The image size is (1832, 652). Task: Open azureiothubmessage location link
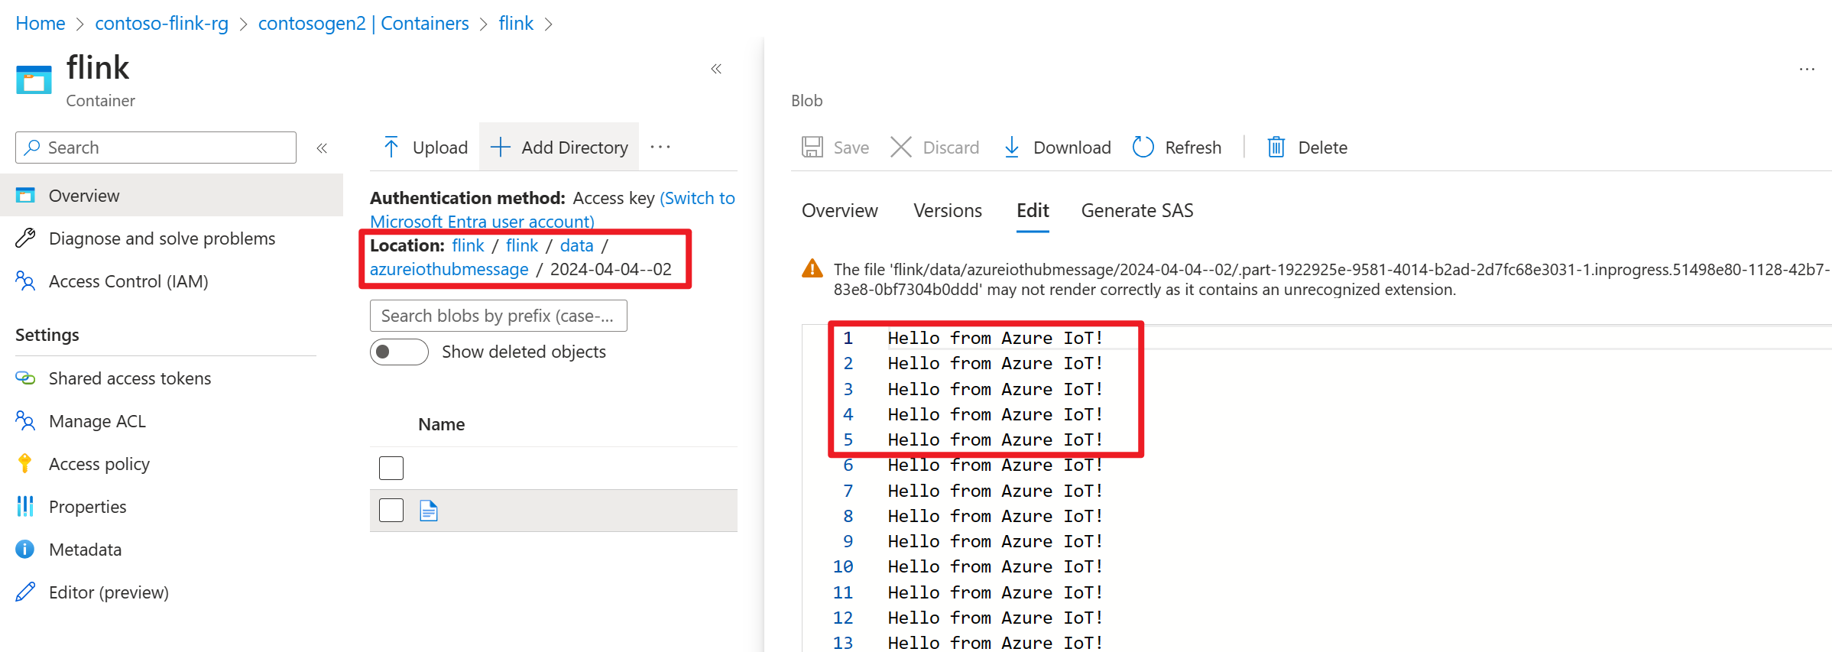tap(449, 269)
